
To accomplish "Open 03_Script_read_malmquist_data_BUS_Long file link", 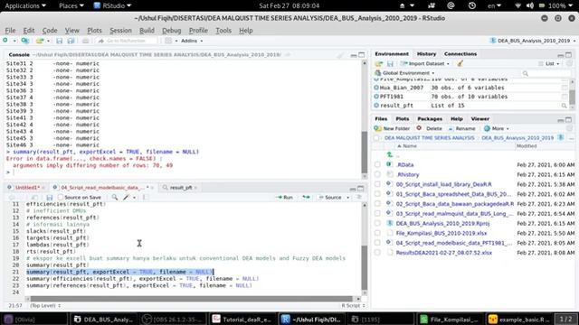I will tap(454, 213).
